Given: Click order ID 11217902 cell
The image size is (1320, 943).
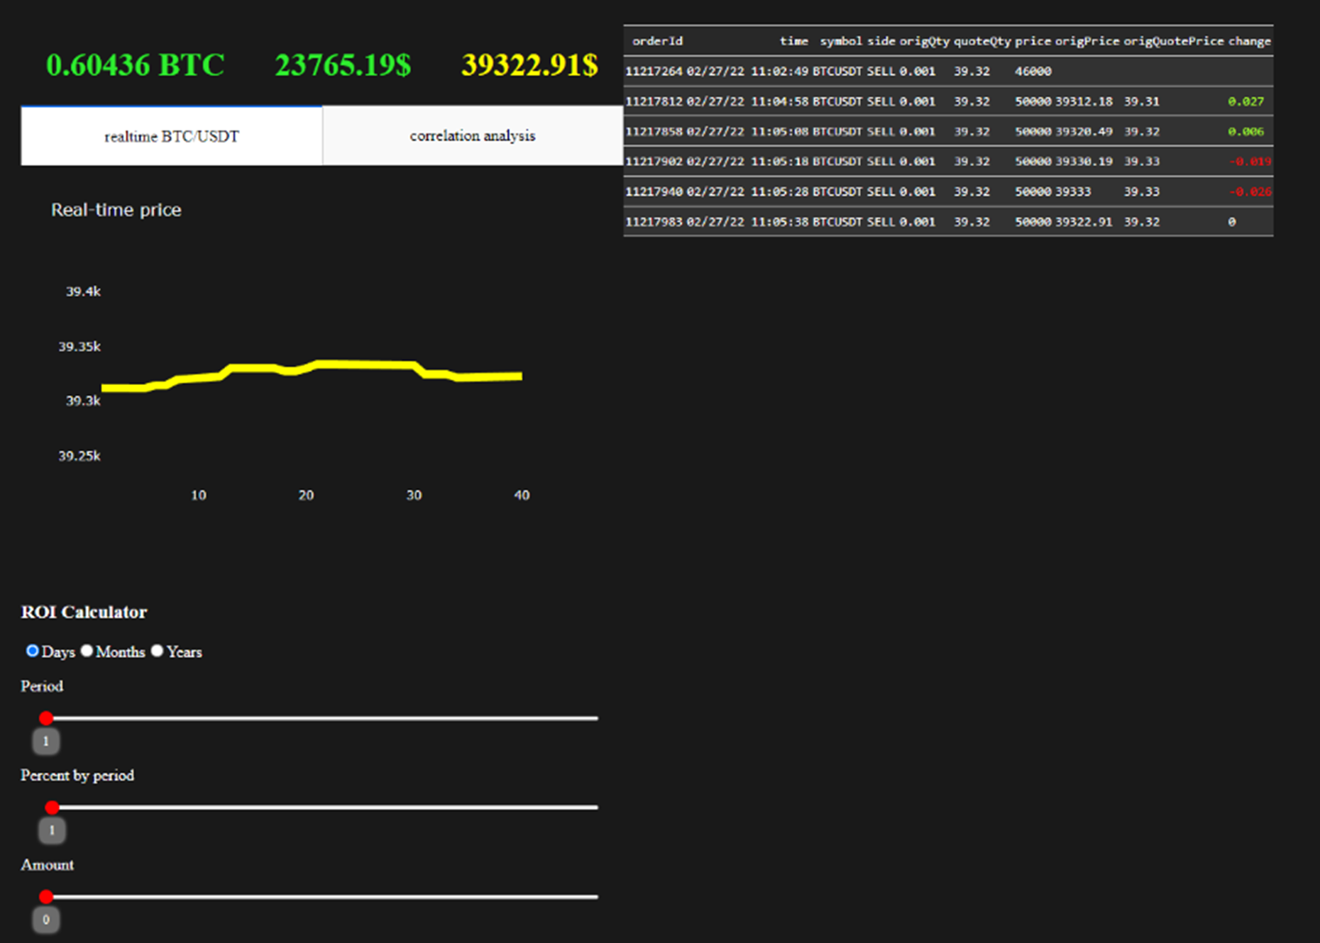Looking at the screenshot, I should (654, 161).
